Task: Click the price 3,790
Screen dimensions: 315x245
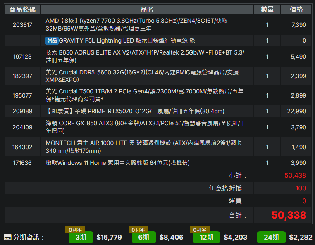Action: tap(298, 127)
